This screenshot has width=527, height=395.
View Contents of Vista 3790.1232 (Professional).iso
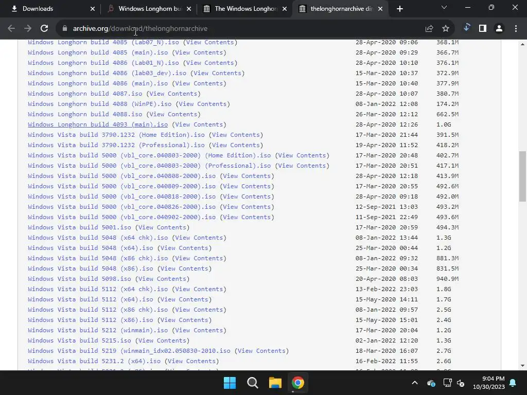(x=236, y=145)
